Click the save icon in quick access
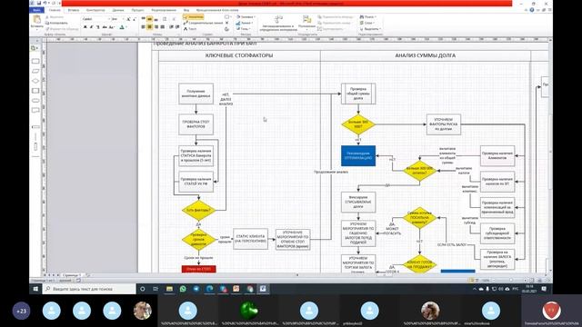Viewport: 582px width, 327px height. click(38, 3)
